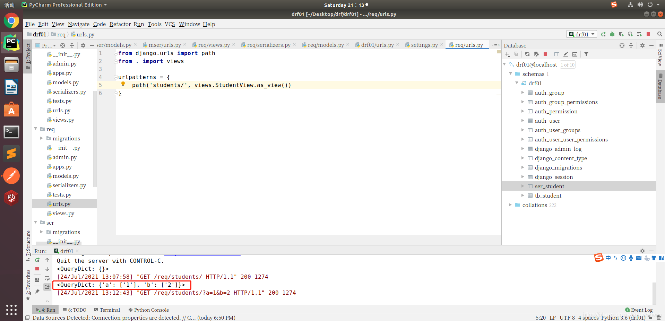Expand the ser_student table
The image size is (665, 321).
[523, 186]
